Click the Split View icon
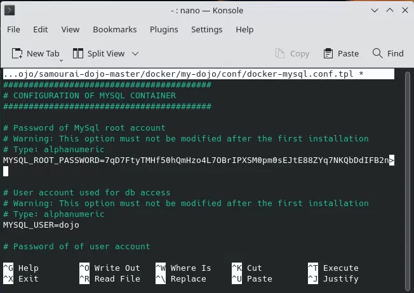Image resolution: width=414 pixels, height=293 pixels. tap(78, 53)
